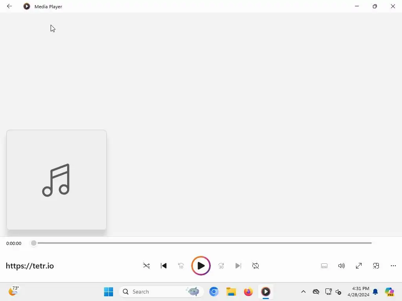
Task: Switch to mini player view
Action: click(376, 266)
